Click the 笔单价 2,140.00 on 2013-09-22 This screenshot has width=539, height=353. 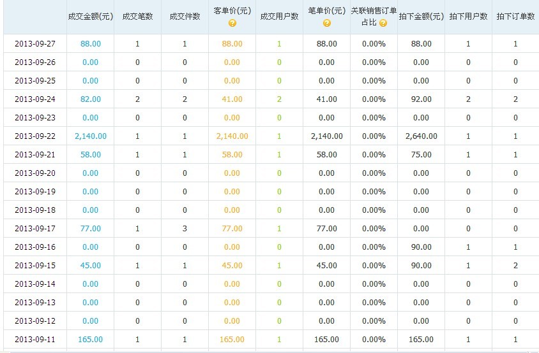click(327, 136)
